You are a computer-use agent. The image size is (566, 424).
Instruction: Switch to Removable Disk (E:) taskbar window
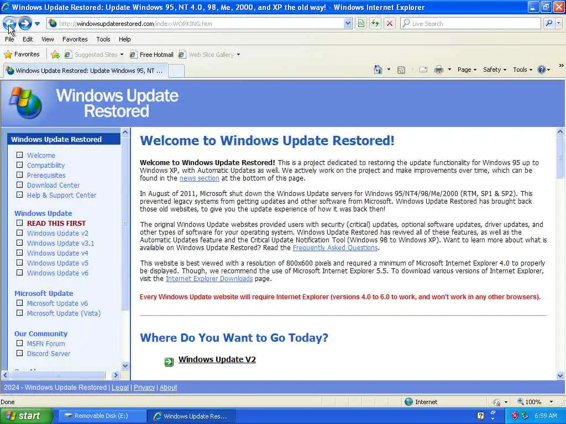pyautogui.click(x=101, y=416)
